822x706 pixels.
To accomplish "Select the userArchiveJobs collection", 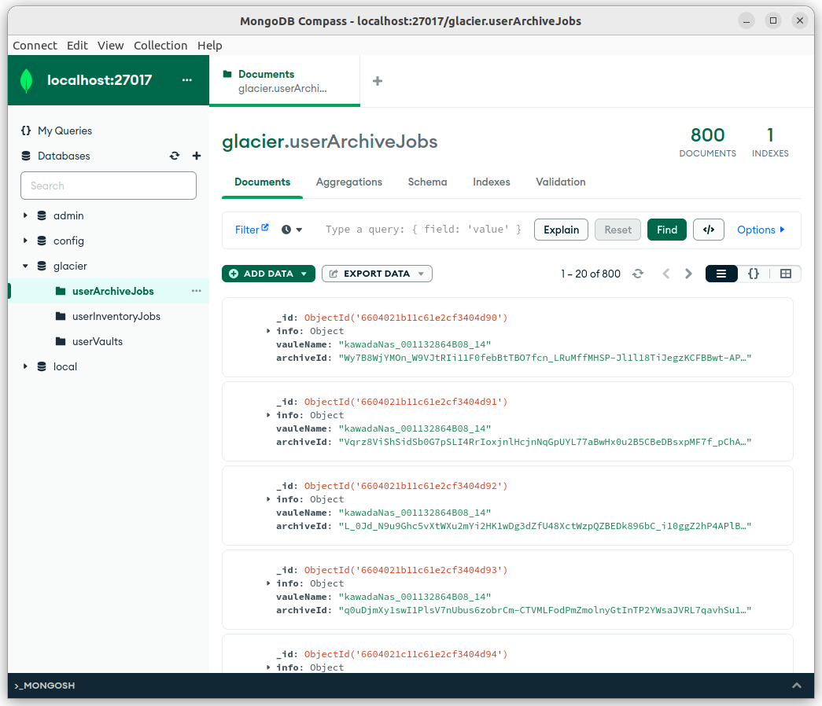I will point(112,291).
